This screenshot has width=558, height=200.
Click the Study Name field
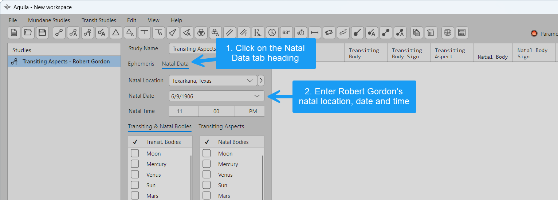coord(192,48)
